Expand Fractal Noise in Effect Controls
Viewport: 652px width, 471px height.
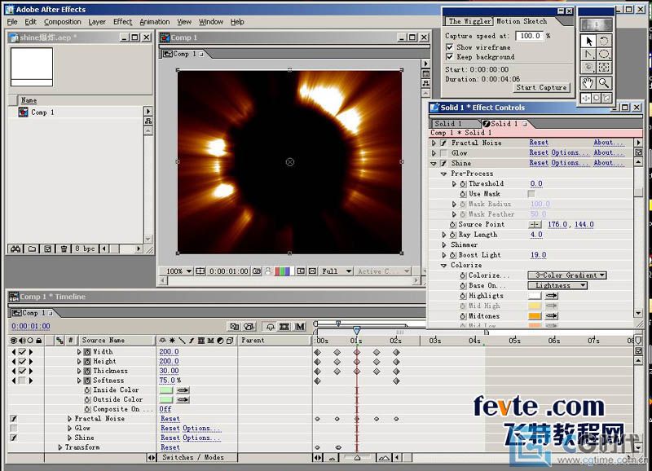coord(434,143)
